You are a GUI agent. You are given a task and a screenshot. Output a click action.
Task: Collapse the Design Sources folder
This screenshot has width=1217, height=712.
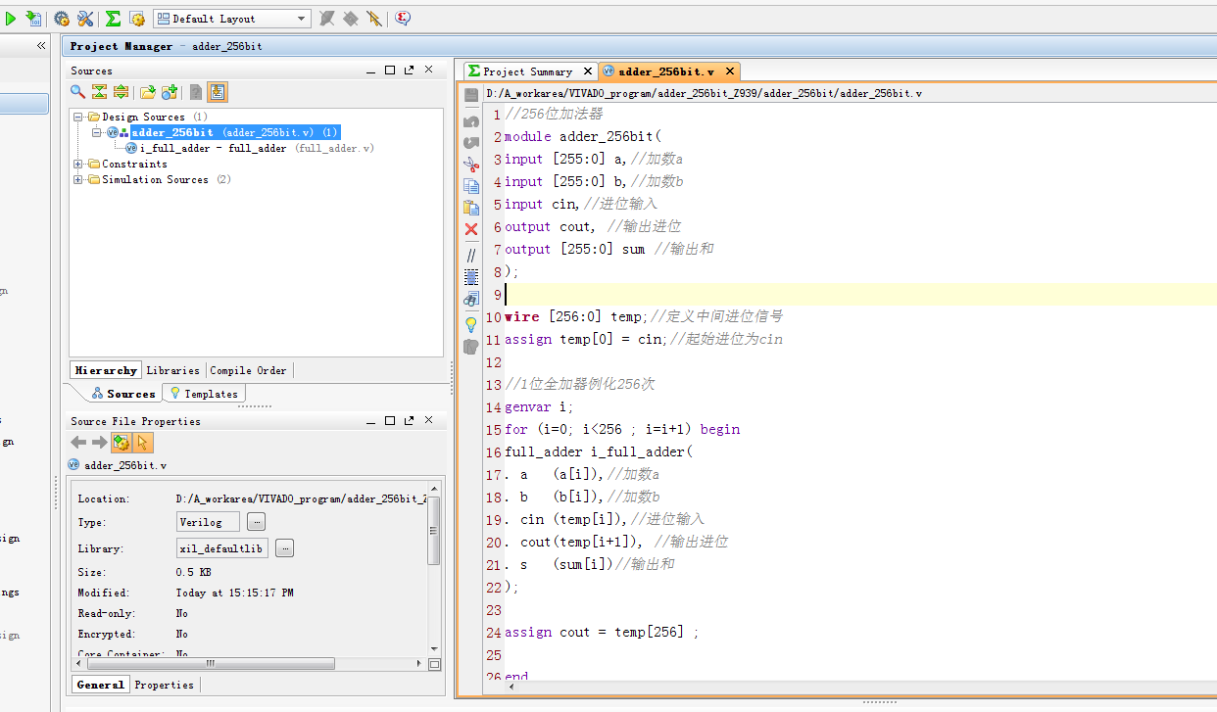(78, 117)
